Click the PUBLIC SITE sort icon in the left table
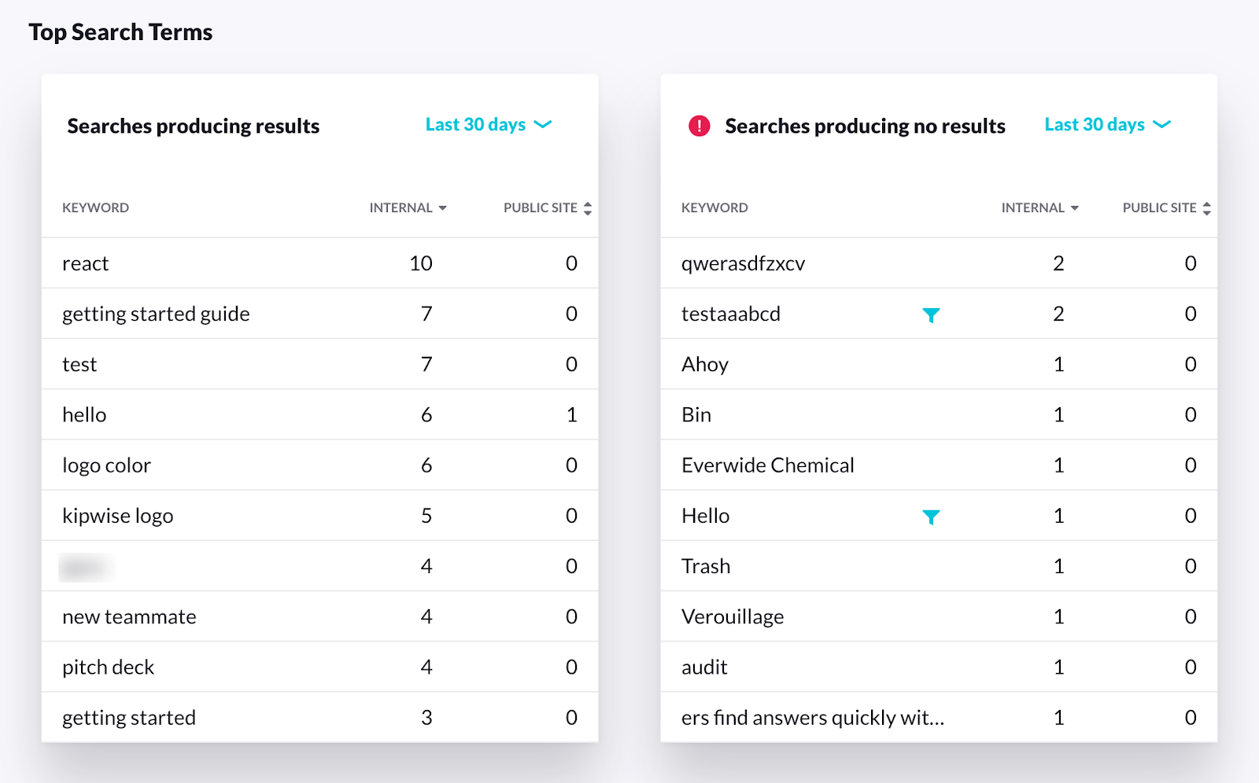This screenshot has width=1259, height=783. [587, 208]
